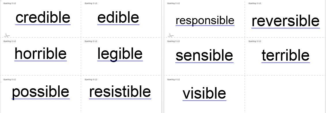Place the cursor in the word responsible
The image size is (326, 113).
coord(205,21)
